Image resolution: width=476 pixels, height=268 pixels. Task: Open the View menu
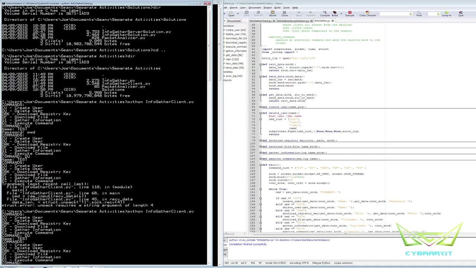point(243,7)
